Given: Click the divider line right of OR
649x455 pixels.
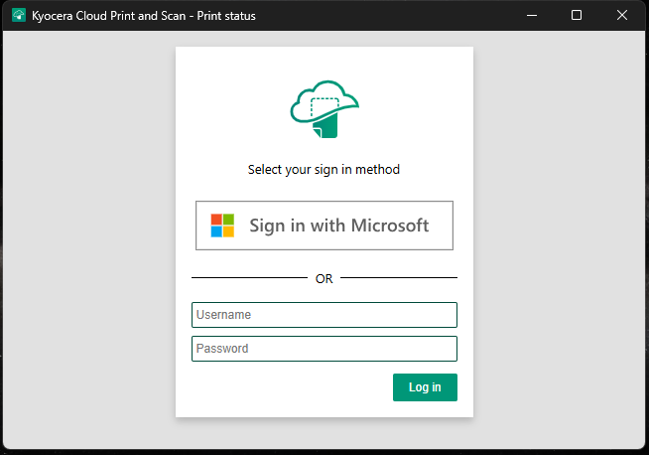Looking at the screenshot, I should click(399, 278).
